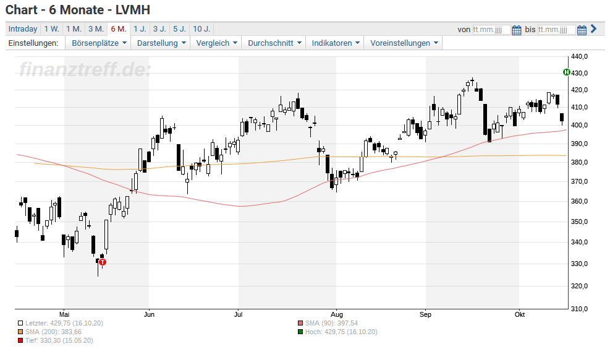Click the orange SMA (200) legend swatch
The height and width of the screenshot is (349, 610).
[20, 332]
